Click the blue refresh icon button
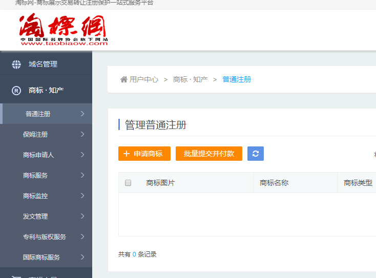 point(256,154)
